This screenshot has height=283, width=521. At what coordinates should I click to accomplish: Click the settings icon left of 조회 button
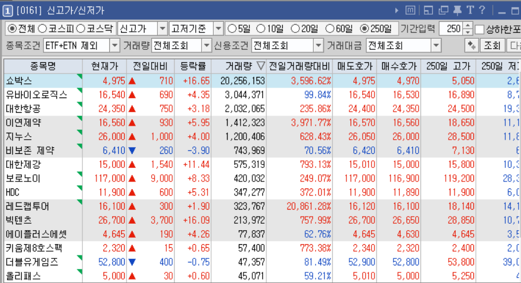tap(471, 45)
